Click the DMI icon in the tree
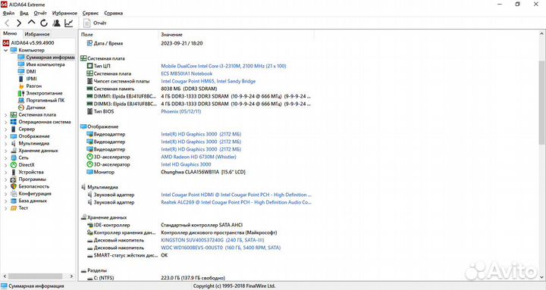The height and width of the screenshot is (290, 546). tap(21, 72)
